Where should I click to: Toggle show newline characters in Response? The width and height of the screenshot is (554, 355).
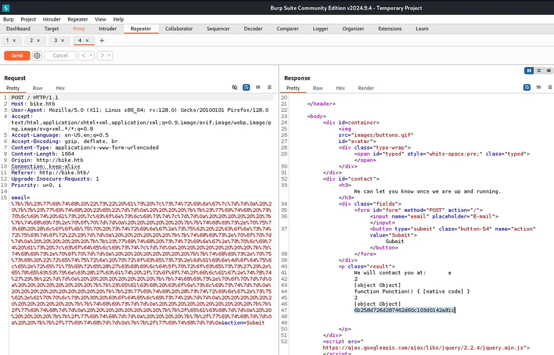[x=538, y=87]
